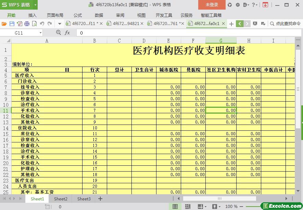The height and width of the screenshot is (210, 303).
Task: Click the undo arrow icon
Action: coord(42,24)
